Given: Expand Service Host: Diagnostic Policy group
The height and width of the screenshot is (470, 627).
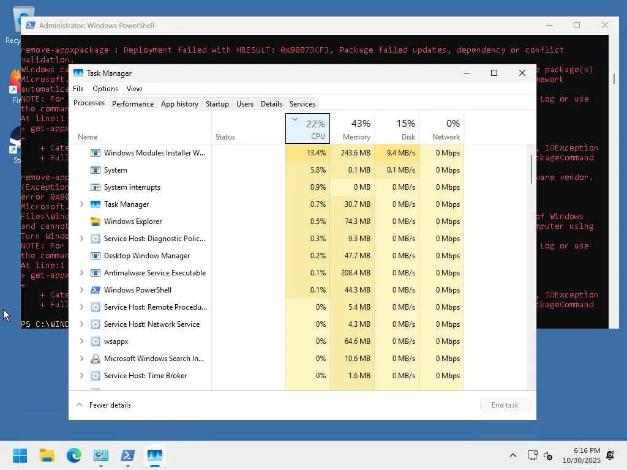Looking at the screenshot, I should point(81,239).
